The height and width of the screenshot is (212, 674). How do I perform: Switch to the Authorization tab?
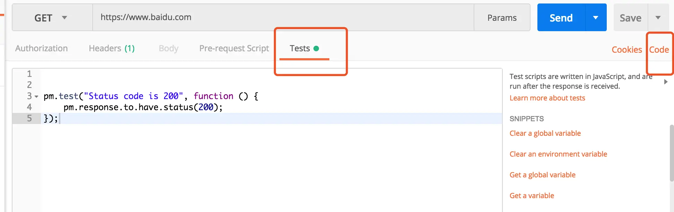[42, 48]
